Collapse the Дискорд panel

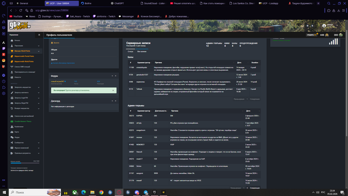pyautogui.click(x=112, y=101)
